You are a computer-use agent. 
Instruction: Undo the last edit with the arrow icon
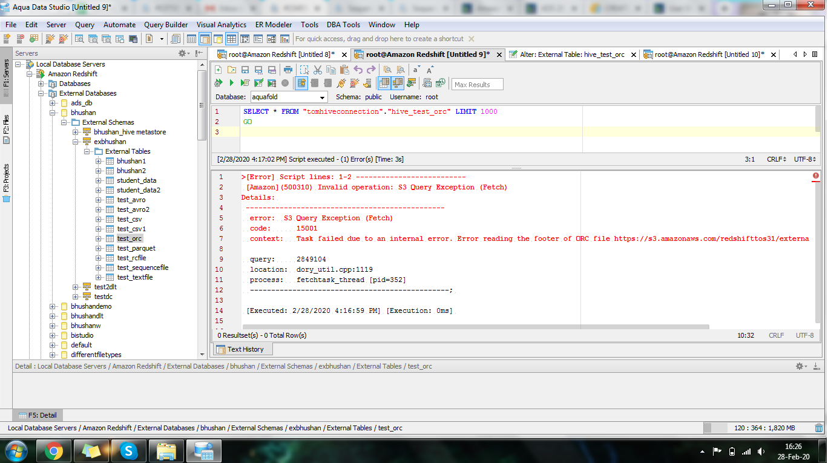[x=358, y=70]
